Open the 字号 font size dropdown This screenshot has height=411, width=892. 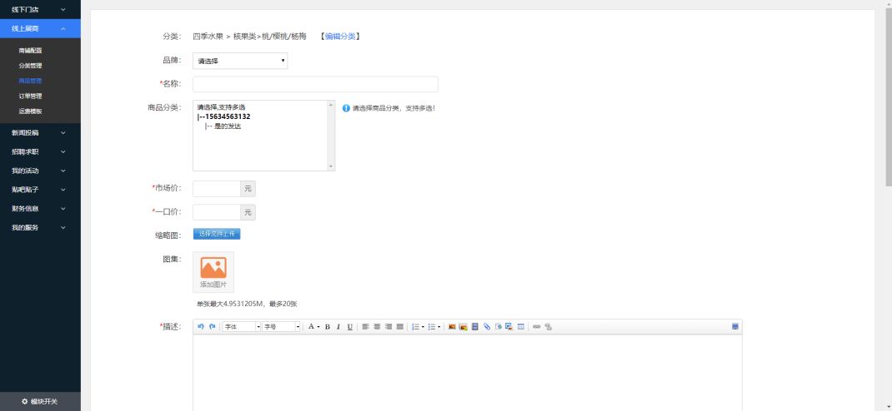coord(282,327)
